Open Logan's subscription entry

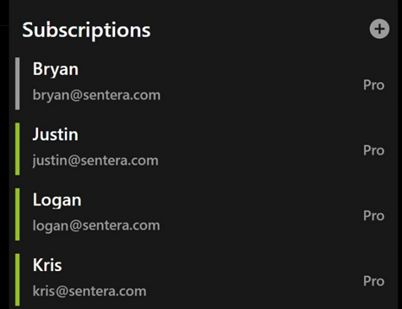point(203,214)
